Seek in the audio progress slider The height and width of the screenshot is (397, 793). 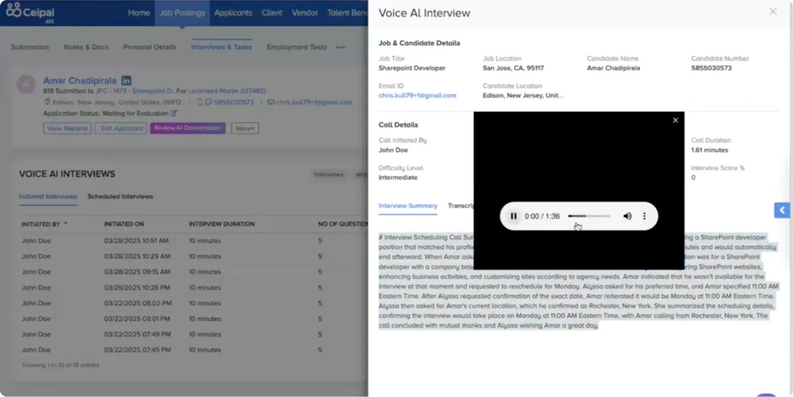pos(589,216)
